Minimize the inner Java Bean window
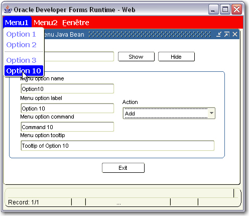This screenshot has width=249, height=216. (x=218, y=34)
